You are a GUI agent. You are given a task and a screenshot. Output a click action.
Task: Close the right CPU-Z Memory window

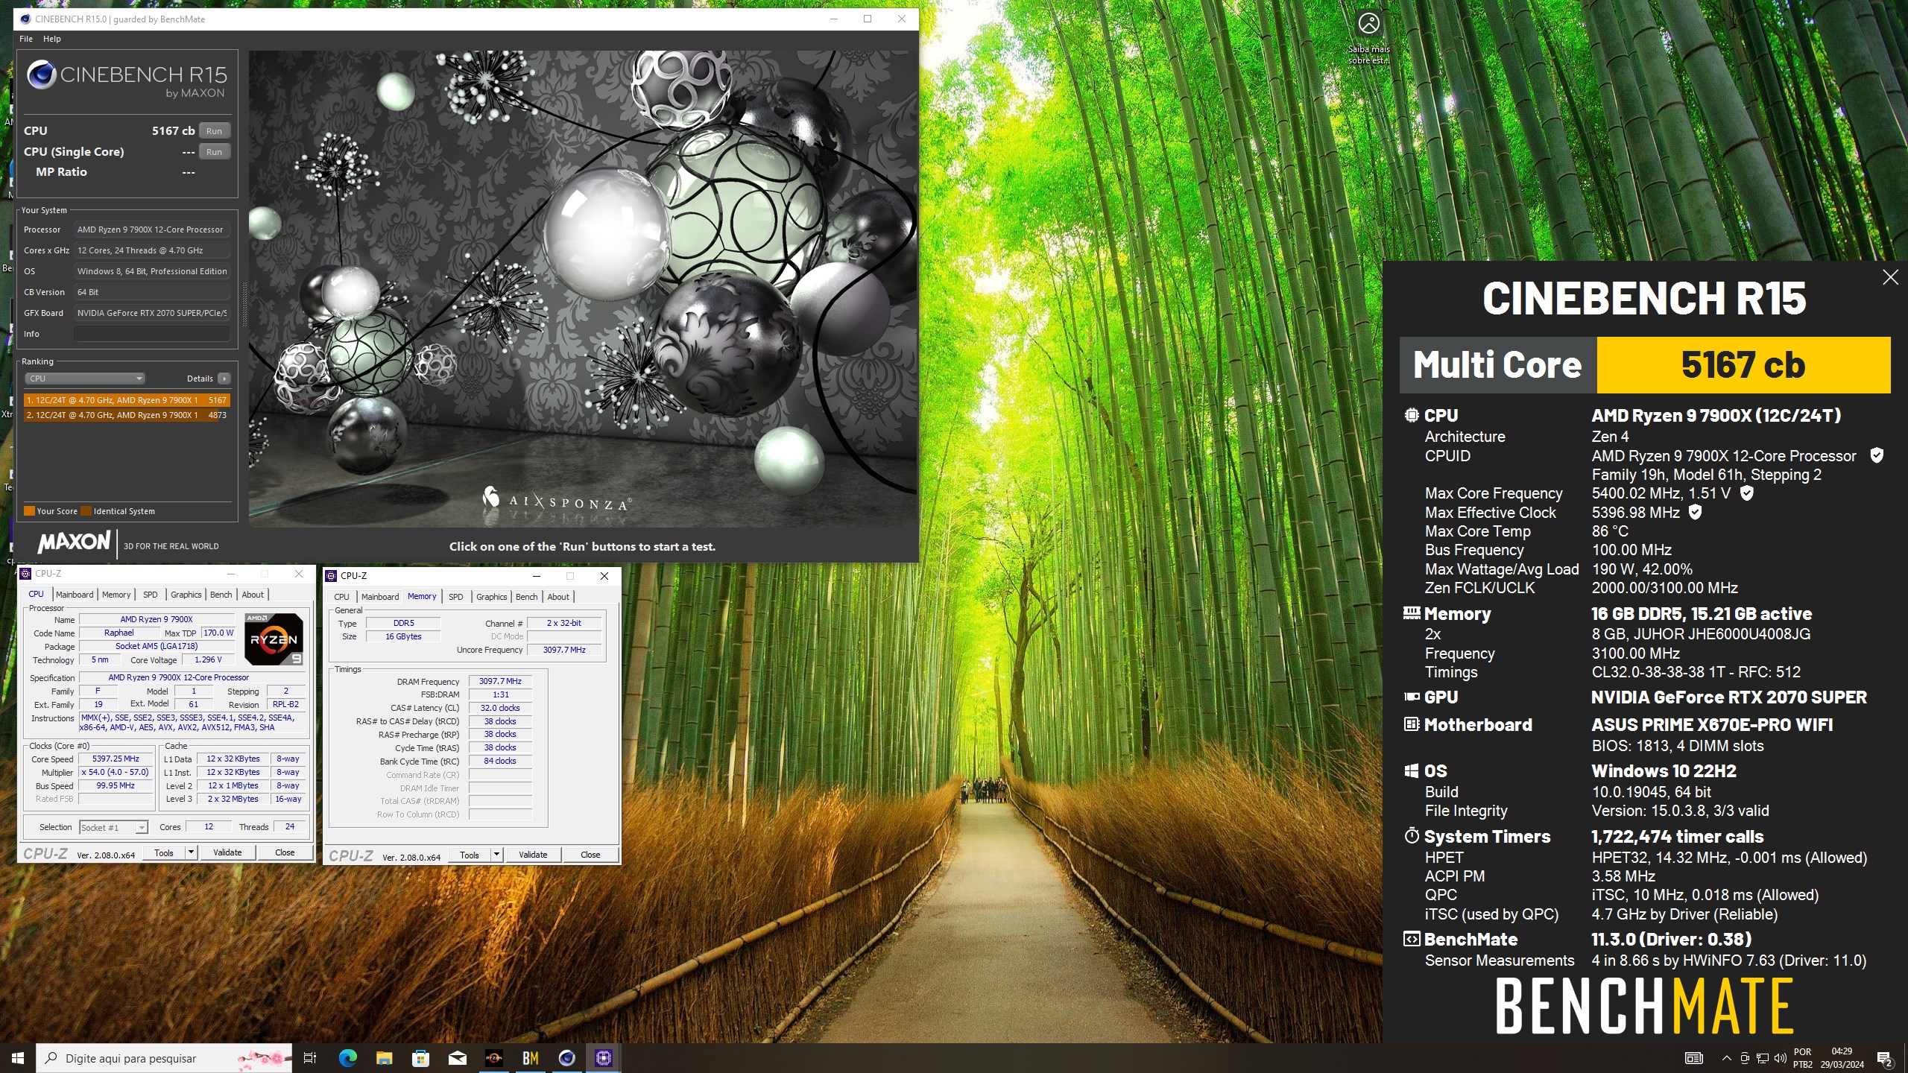604,576
